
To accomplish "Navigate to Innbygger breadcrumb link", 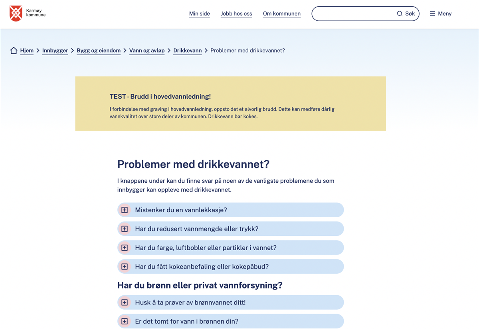I will coord(55,51).
